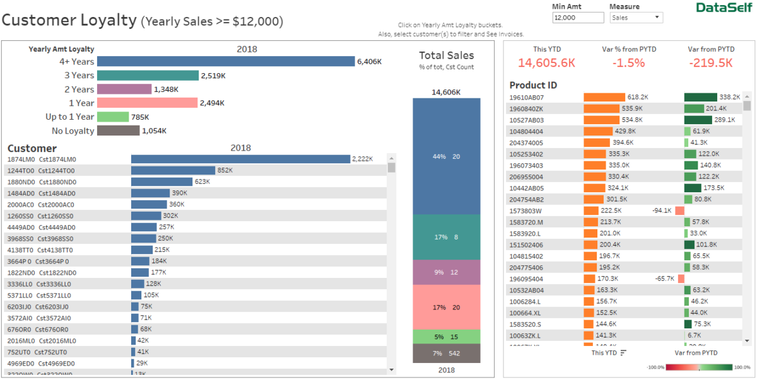
Task: Select customer 1874LM0 sales bar
Action: click(240, 158)
